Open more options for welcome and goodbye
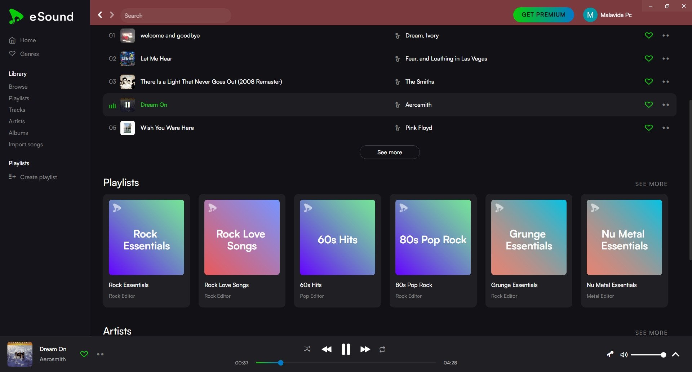The image size is (692, 372). (x=665, y=35)
